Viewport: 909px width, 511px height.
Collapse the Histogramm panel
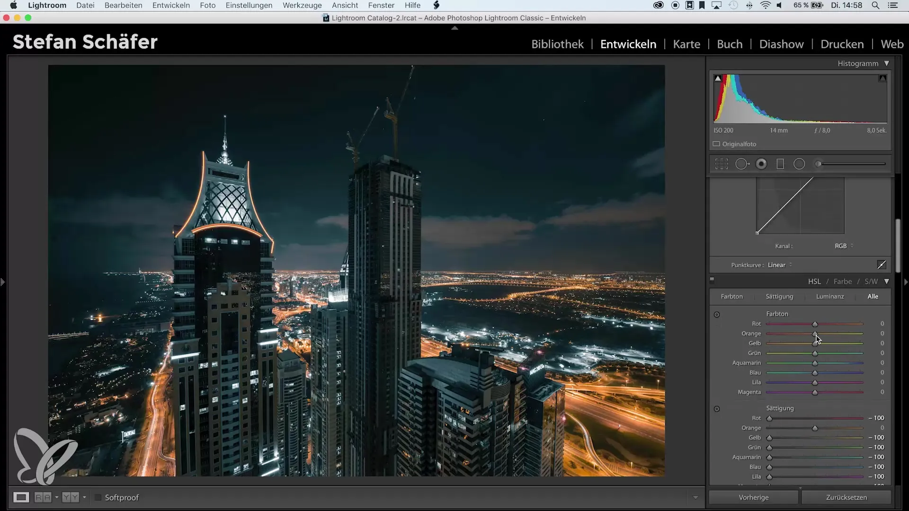(x=886, y=63)
